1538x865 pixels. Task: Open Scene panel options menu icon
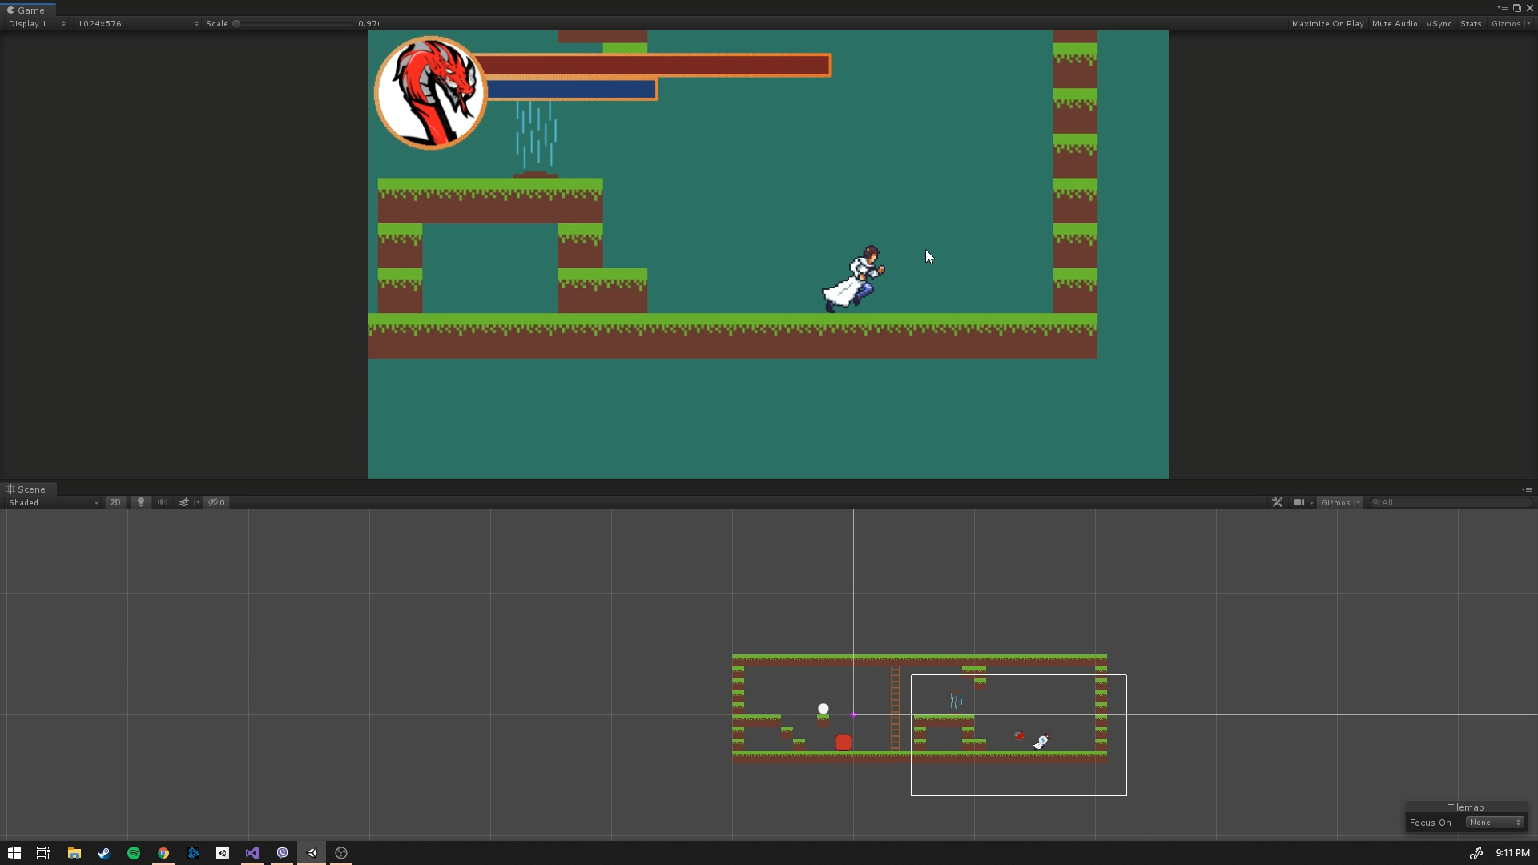(1527, 489)
